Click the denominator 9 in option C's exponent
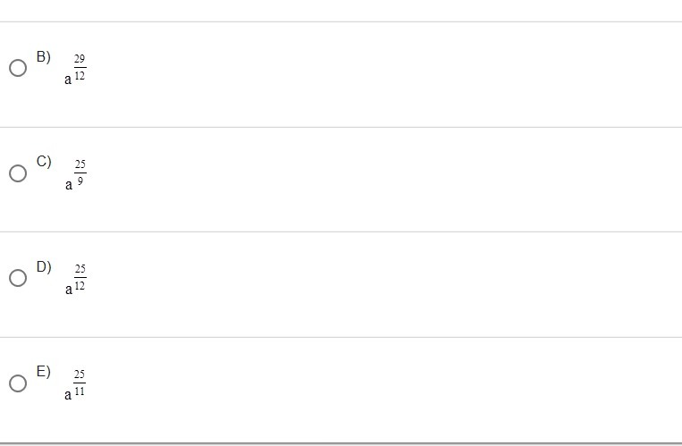The image size is (682, 446). coord(80,181)
